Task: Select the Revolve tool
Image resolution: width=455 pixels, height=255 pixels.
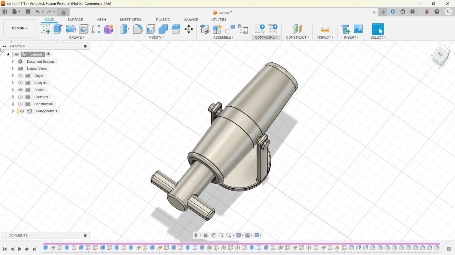Action: point(71,29)
